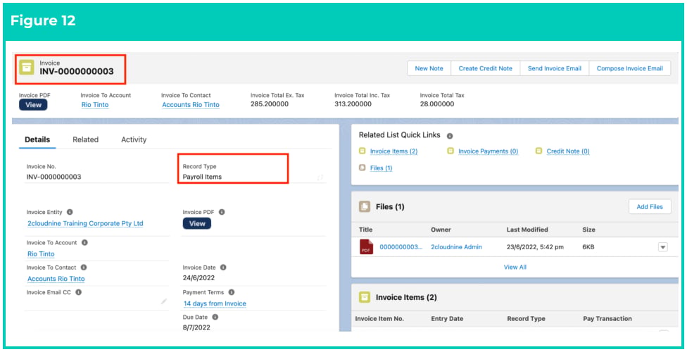Click the Files card header icon
The width and height of the screenshot is (687, 352).
click(x=365, y=206)
